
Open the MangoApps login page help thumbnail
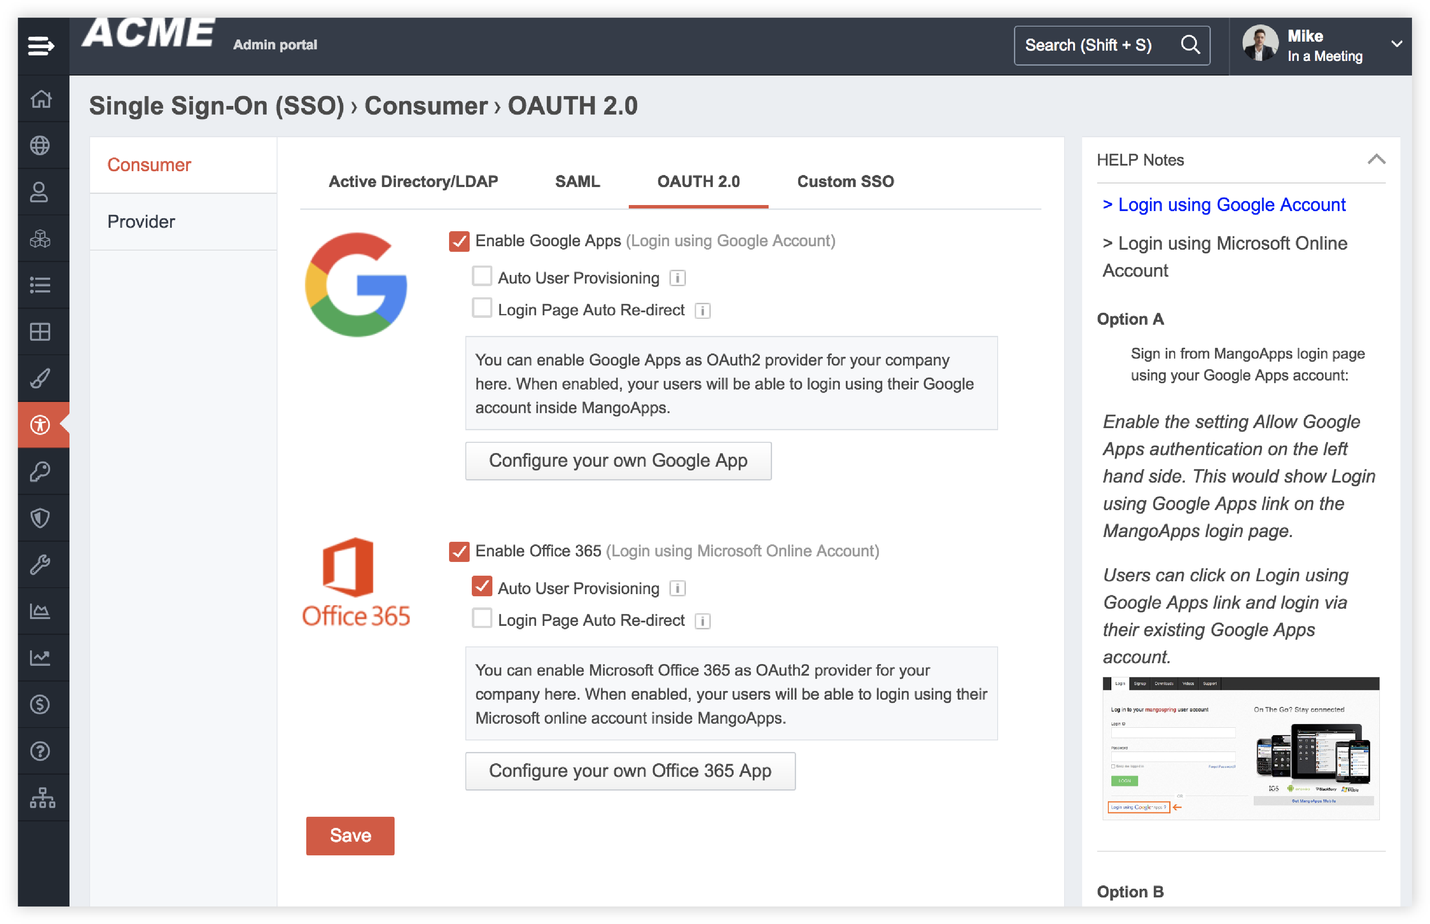pos(1240,748)
